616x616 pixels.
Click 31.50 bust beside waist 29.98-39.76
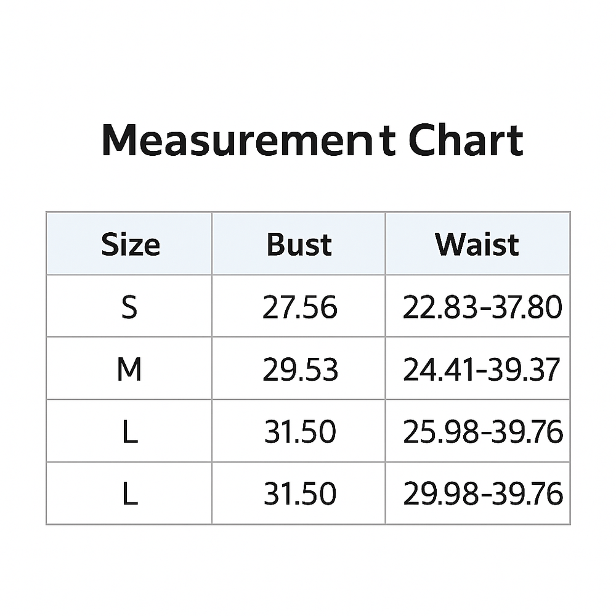pyautogui.click(x=300, y=494)
